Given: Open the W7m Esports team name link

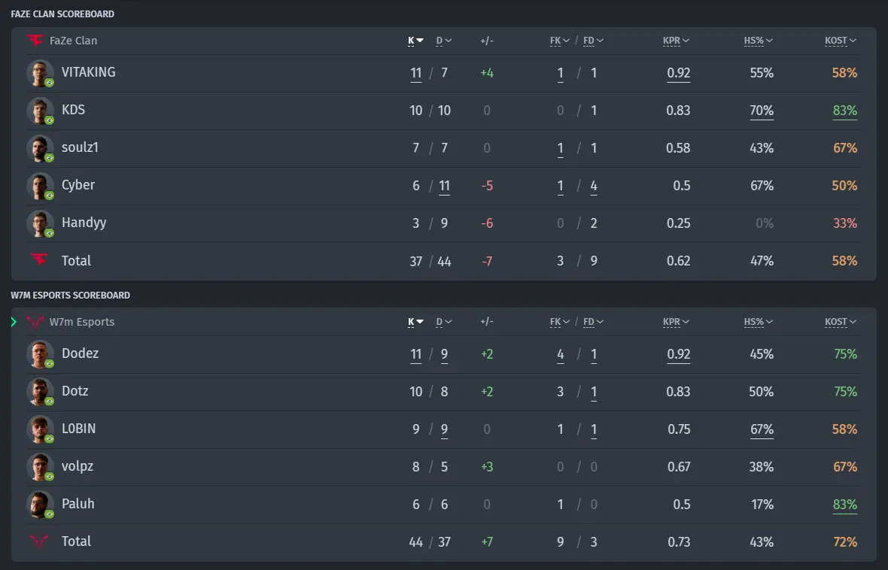Looking at the screenshot, I should coord(81,322).
